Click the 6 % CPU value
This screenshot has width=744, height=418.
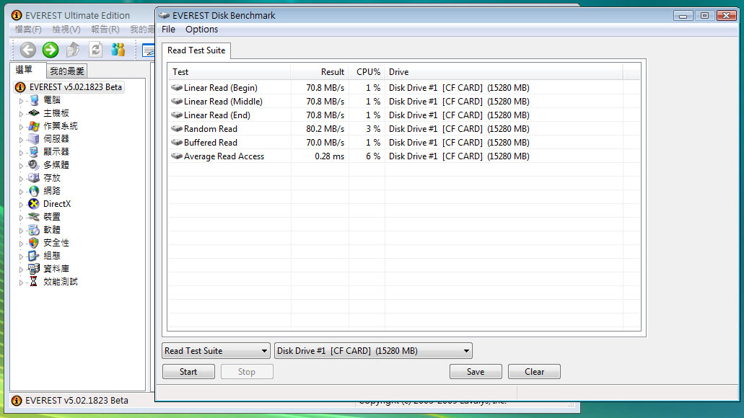[373, 156]
